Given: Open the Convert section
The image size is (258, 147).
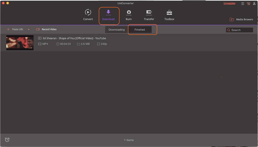Looking at the screenshot, I should tap(88, 15).
